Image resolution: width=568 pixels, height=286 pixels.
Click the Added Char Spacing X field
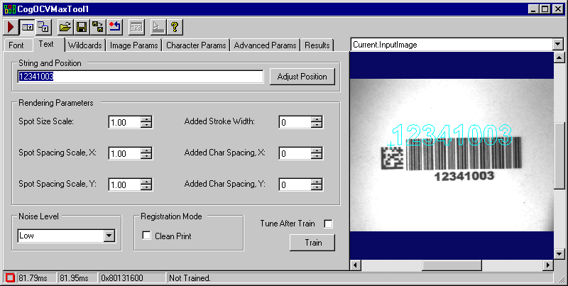pyautogui.click(x=295, y=153)
